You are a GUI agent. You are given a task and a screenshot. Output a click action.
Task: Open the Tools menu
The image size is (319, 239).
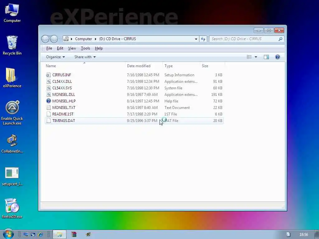coord(85,48)
